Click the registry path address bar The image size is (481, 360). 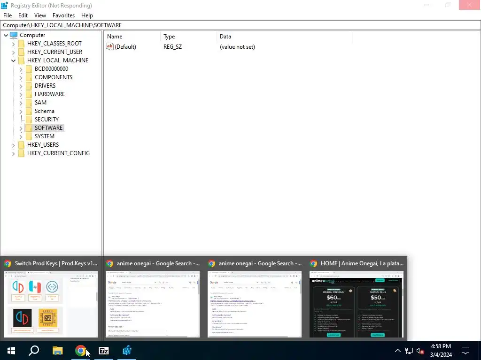click(240, 25)
